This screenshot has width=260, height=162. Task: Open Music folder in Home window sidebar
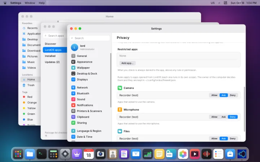click(x=31, y=62)
